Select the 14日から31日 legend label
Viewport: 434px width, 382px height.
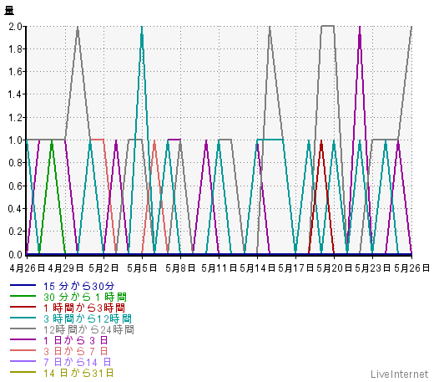[78, 373]
